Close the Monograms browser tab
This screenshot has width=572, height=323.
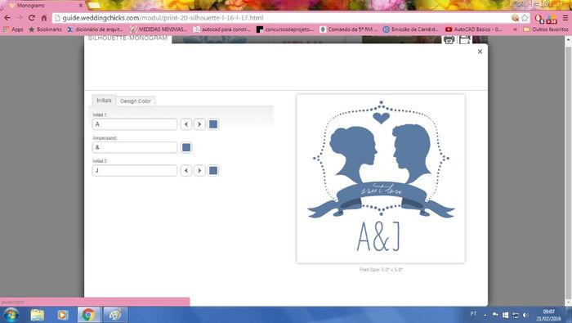point(81,6)
